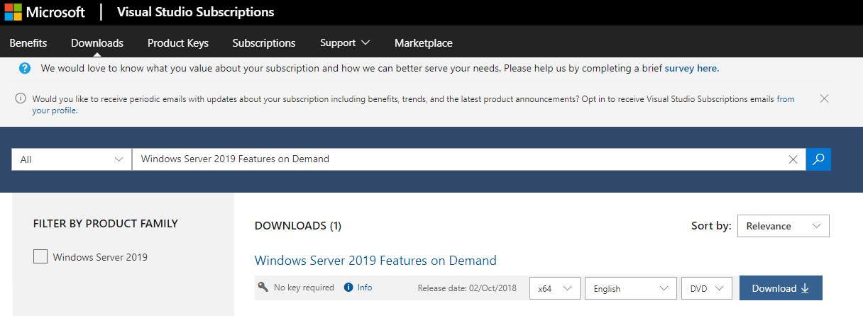Clear the search box text
The image size is (863, 318).
click(793, 159)
